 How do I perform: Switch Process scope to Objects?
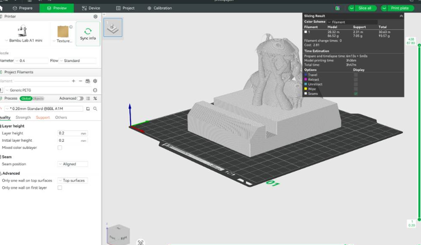tap(38, 98)
